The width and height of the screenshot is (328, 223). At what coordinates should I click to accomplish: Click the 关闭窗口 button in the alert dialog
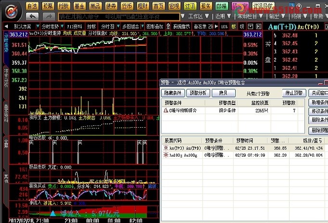coord(318,93)
